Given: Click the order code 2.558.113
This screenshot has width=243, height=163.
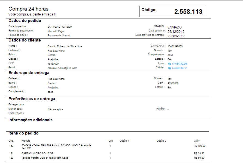Looking at the screenshot, I should [x=188, y=12].
